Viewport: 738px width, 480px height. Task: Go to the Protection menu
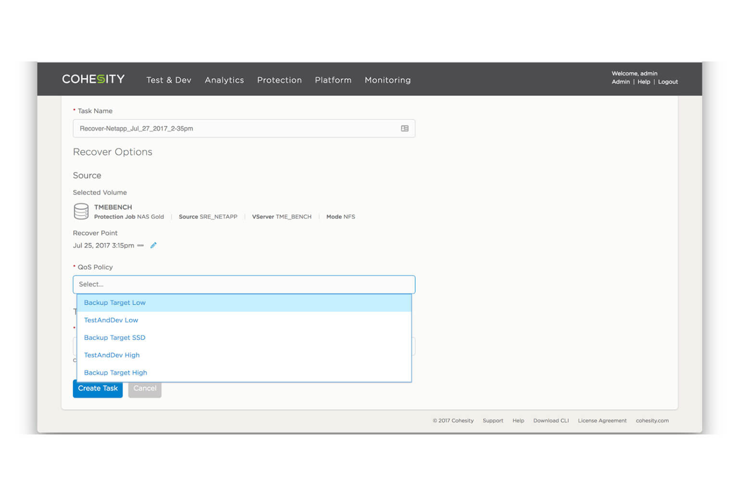click(x=279, y=80)
